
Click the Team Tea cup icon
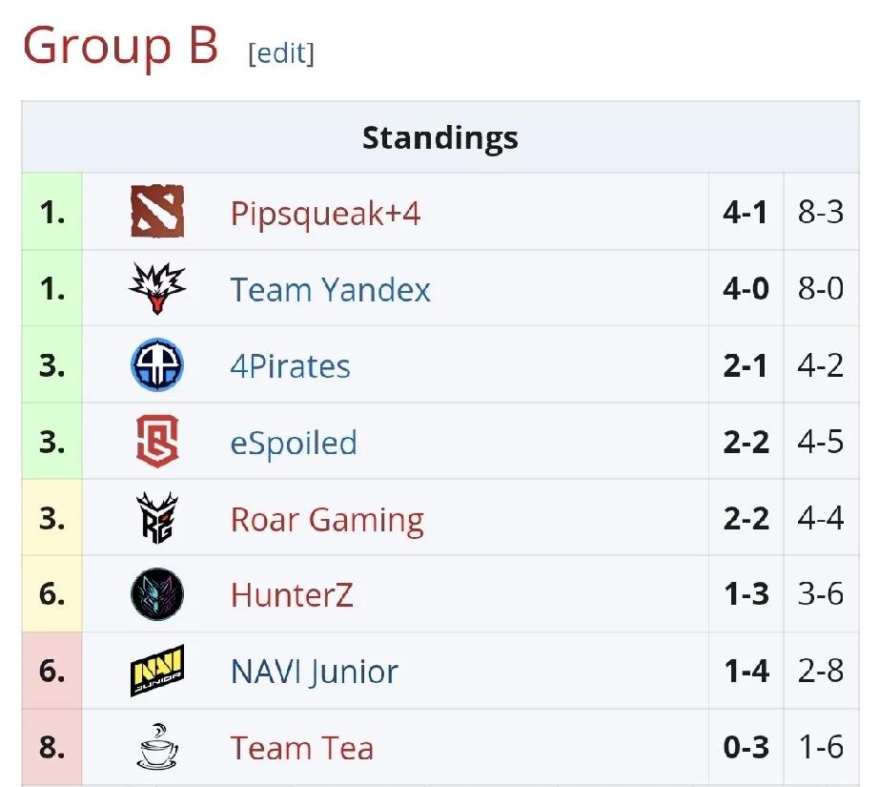tap(157, 747)
